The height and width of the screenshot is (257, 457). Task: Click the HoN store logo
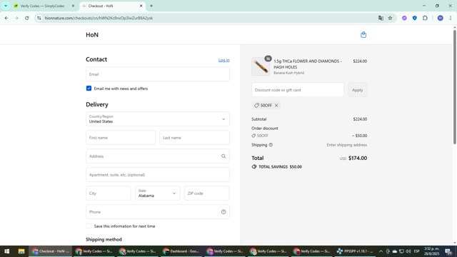click(92, 35)
